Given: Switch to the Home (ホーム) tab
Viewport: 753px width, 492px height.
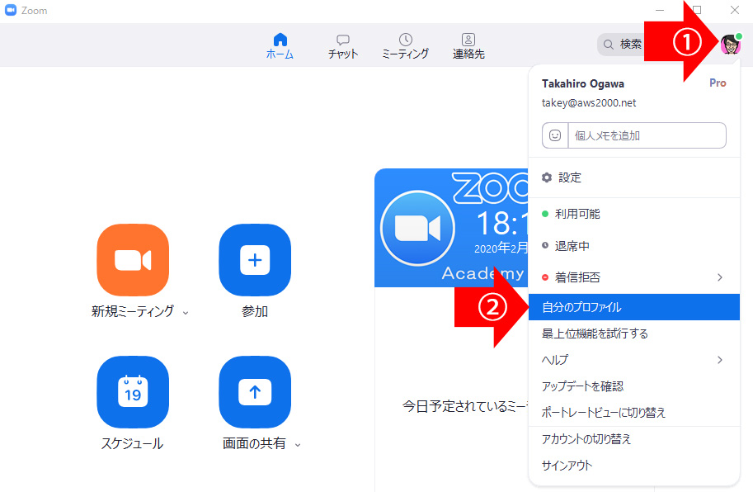Looking at the screenshot, I should coord(280,45).
